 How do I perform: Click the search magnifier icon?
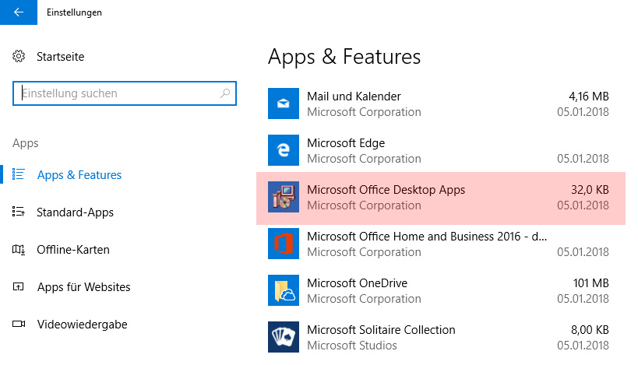pos(225,93)
